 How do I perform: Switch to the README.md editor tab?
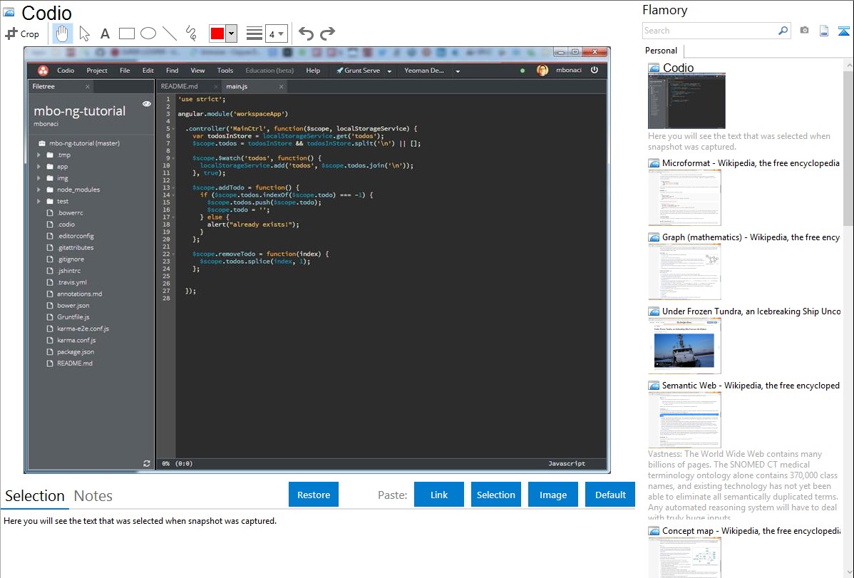(x=179, y=87)
